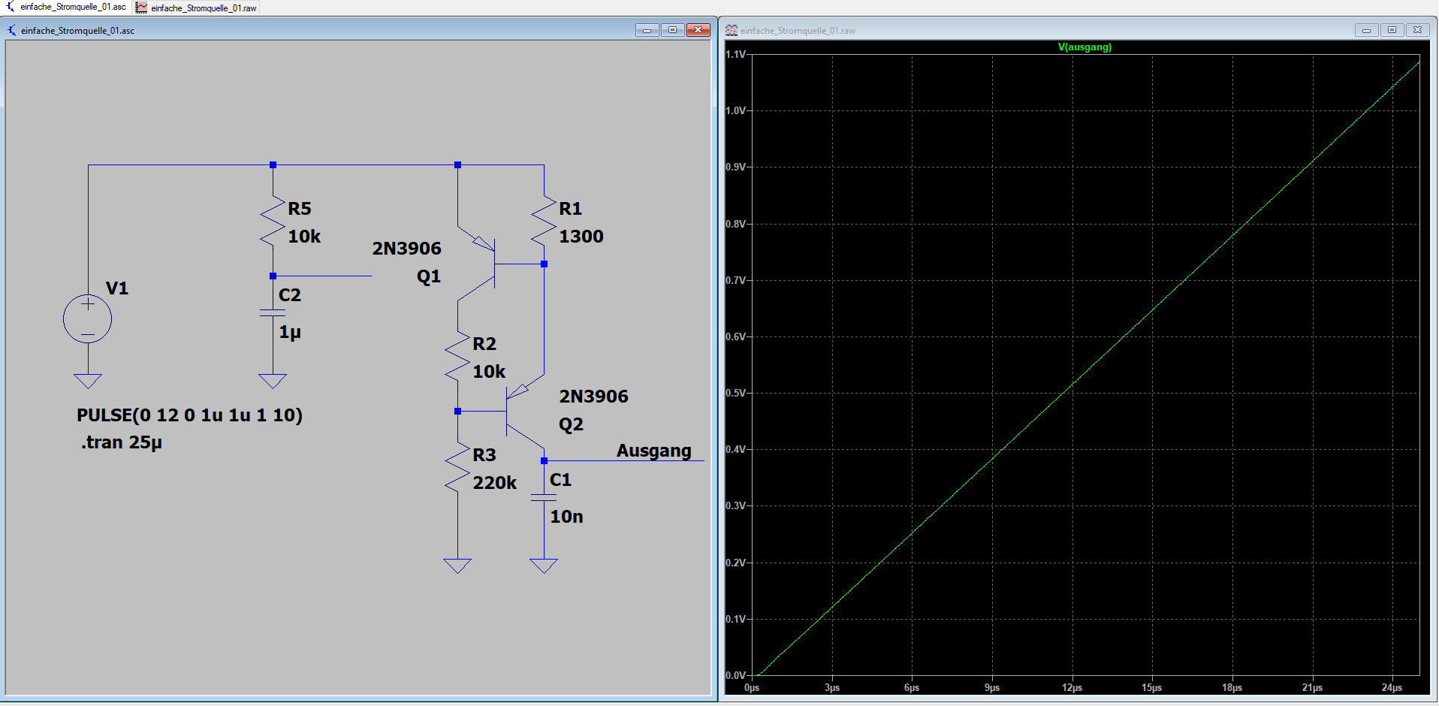Click the R5 10k value text
Image resolution: width=1439 pixels, height=706 pixels.
(x=304, y=237)
